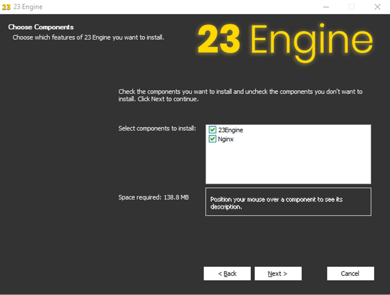Viewport: 390px width, 295px height.
Task: Click the "Select components to install:" label
Action: pyautogui.click(x=157, y=128)
